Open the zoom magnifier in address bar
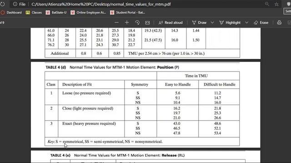 (x=267, y=4)
